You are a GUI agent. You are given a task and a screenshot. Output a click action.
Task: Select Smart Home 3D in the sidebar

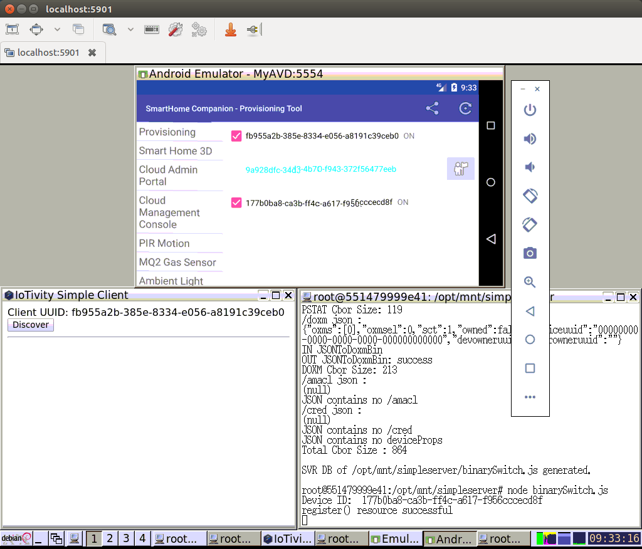click(x=176, y=151)
